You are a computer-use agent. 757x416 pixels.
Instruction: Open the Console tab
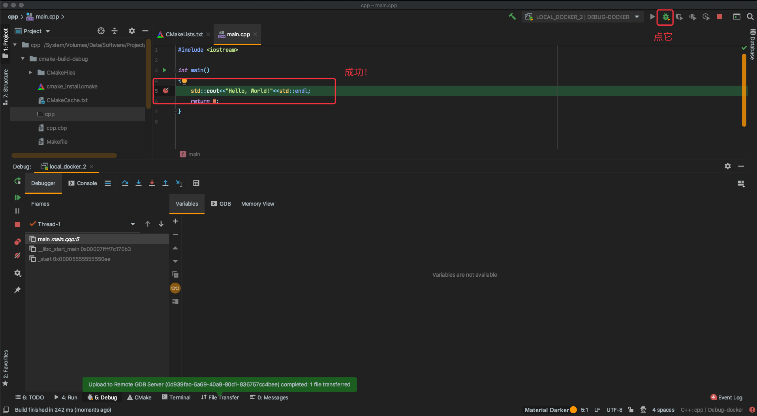[83, 183]
